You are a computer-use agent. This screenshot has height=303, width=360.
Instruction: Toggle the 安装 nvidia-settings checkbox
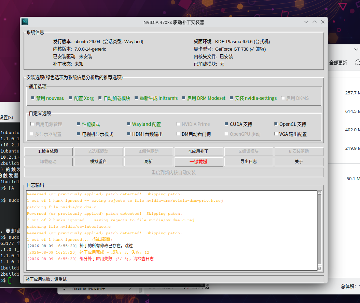pos(232,98)
